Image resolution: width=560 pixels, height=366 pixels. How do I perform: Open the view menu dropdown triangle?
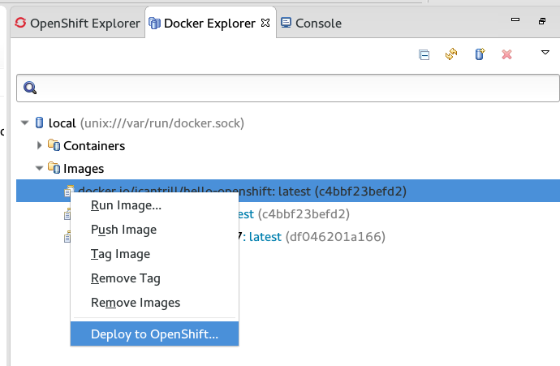[545, 54]
